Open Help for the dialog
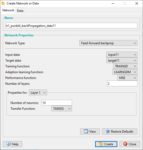The width and height of the screenshot is (143, 150). [x=12, y=144]
